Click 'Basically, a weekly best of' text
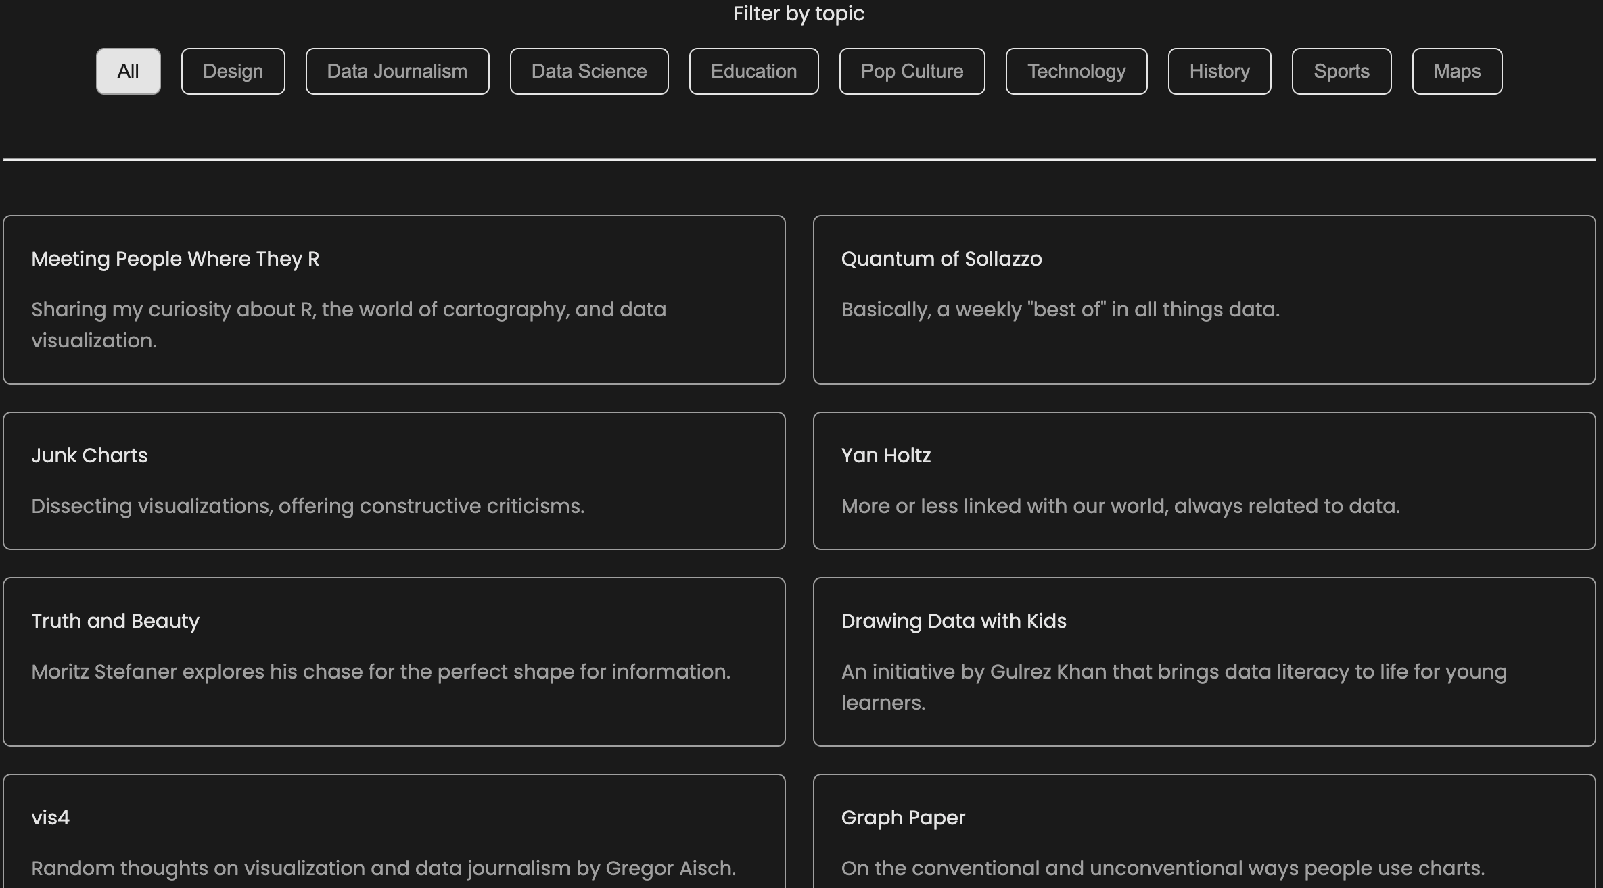Image resolution: width=1603 pixels, height=888 pixels. [x=1061, y=310]
